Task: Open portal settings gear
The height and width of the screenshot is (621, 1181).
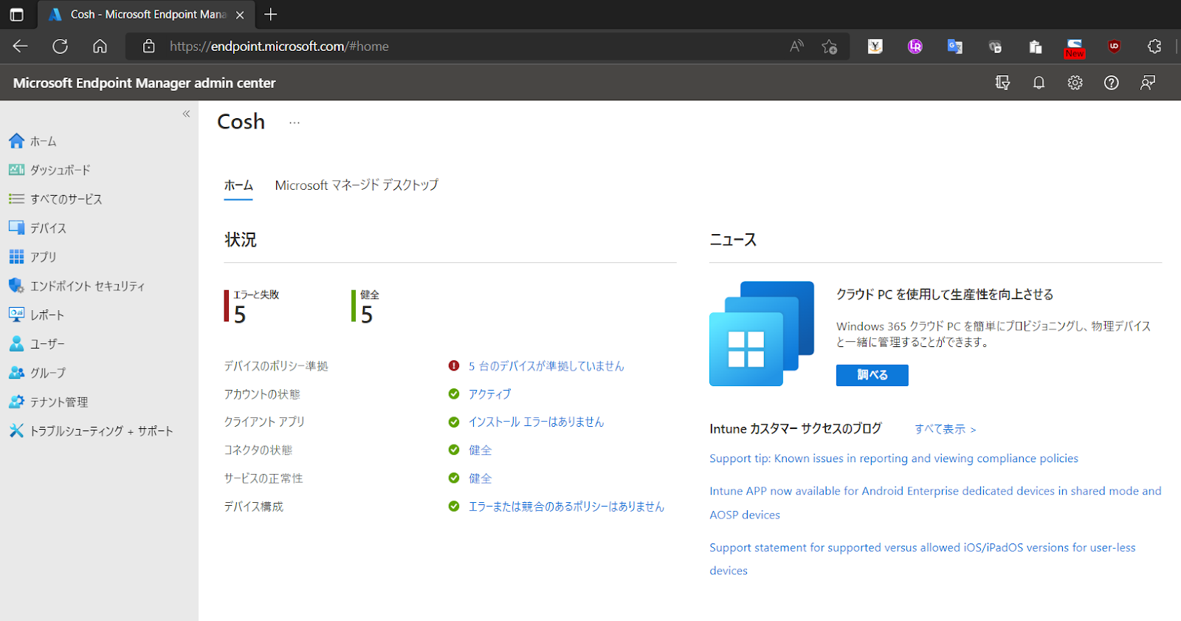Action: pos(1075,83)
